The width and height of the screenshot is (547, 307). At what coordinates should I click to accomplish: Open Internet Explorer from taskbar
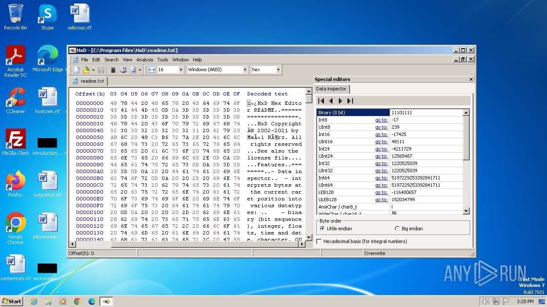click(34, 301)
